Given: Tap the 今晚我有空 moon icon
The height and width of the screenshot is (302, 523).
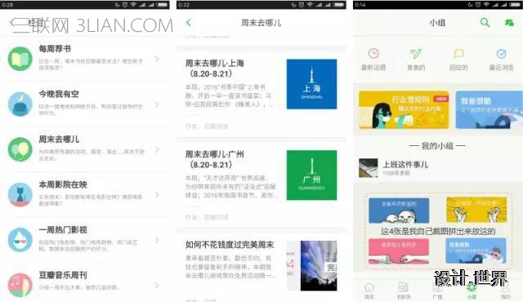Looking at the screenshot, I should point(20,104).
